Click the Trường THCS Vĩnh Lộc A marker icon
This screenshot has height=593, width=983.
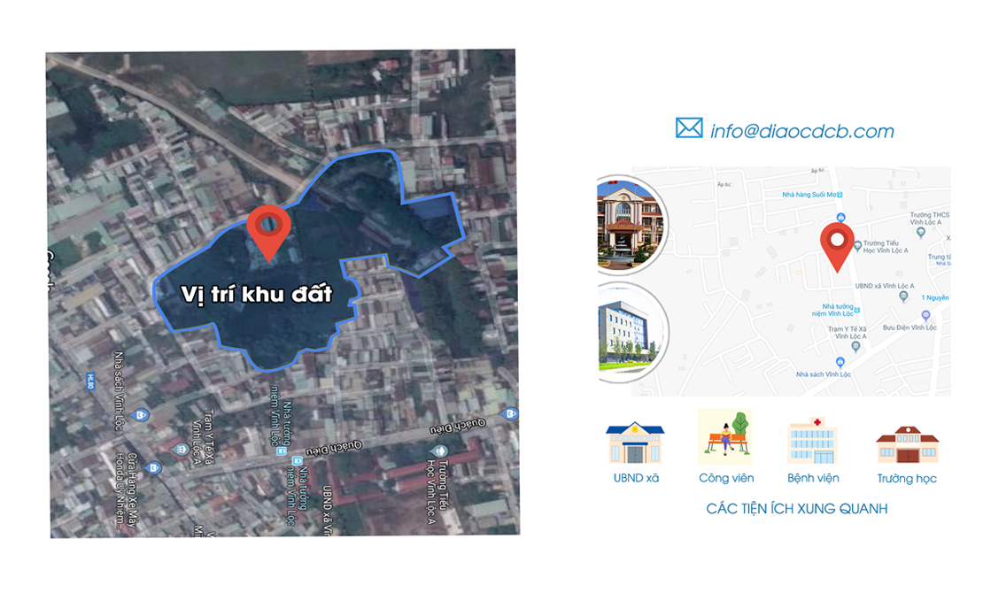[x=920, y=233]
